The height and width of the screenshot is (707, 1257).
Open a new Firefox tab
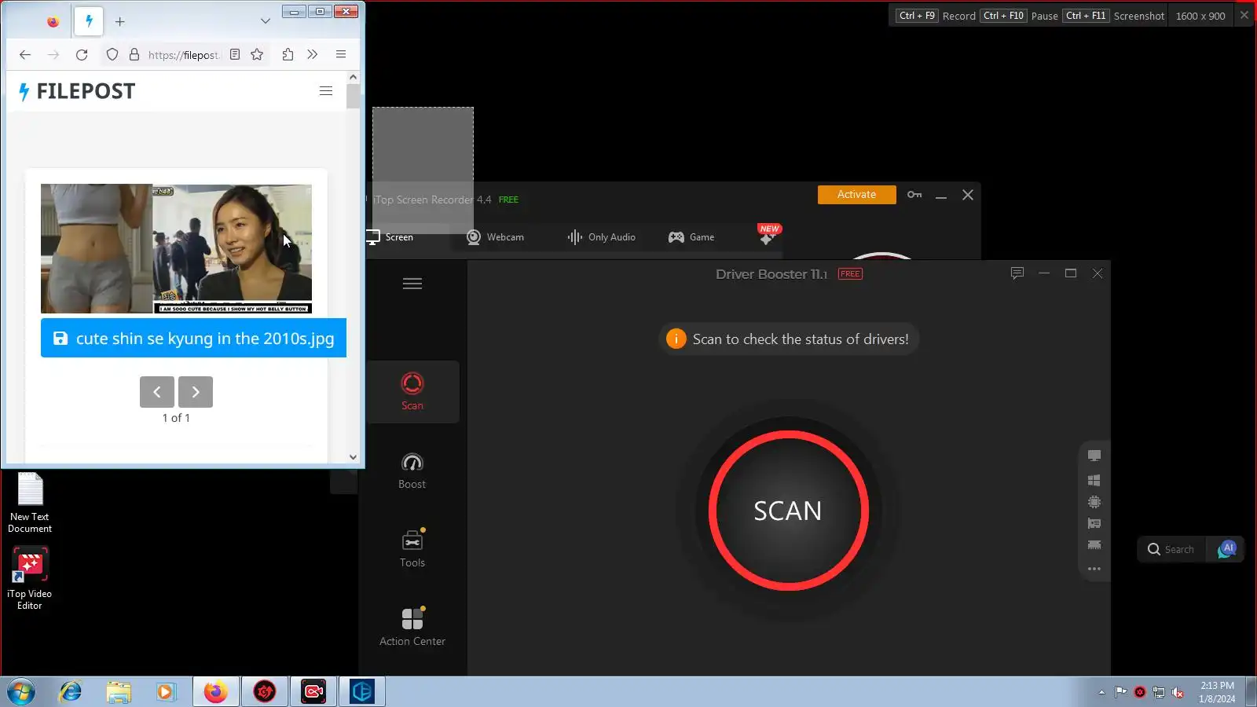pyautogui.click(x=120, y=22)
